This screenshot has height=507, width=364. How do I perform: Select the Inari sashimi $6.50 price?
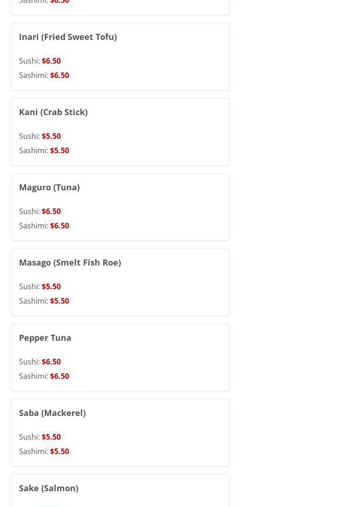pos(59,75)
